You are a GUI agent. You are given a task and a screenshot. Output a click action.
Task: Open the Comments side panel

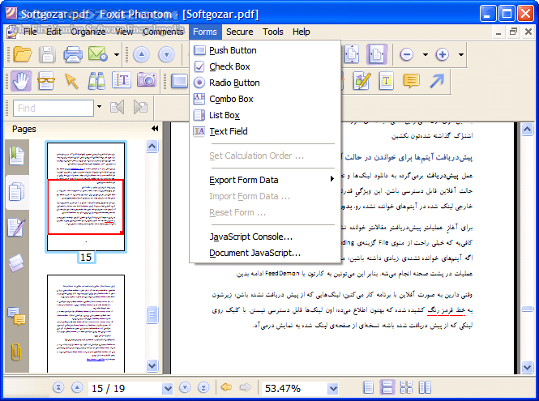tap(16, 316)
